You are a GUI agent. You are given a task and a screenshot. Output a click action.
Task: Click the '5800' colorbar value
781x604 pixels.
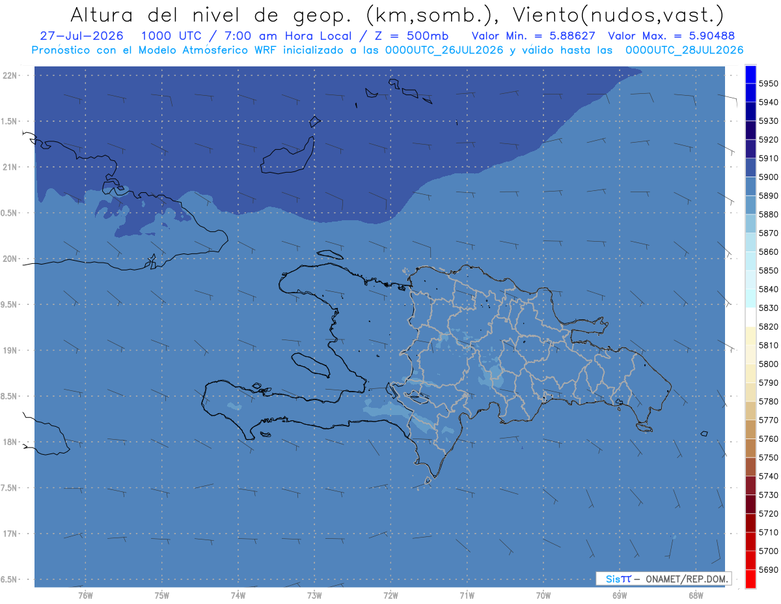768,364
